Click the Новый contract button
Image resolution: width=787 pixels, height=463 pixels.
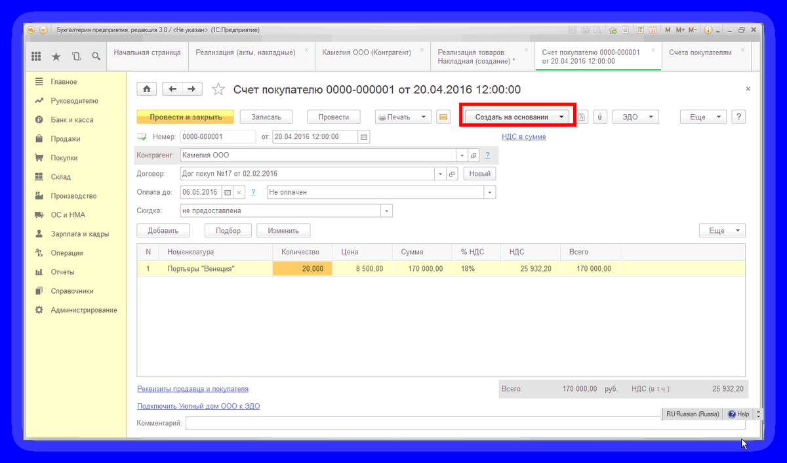(x=479, y=174)
